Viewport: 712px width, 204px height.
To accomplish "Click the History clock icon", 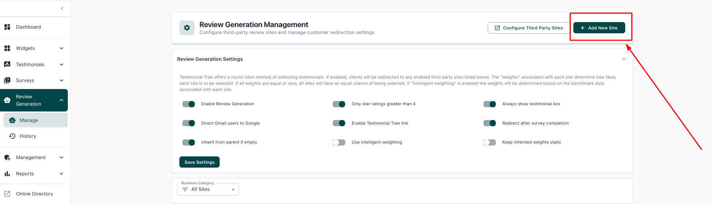I will [12, 136].
